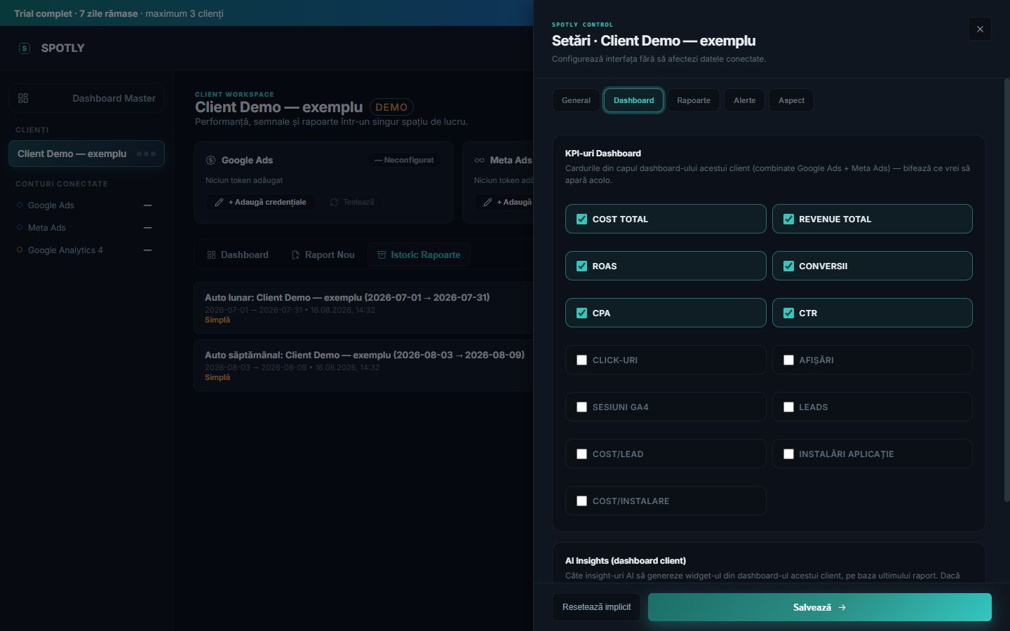This screenshot has width=1010, height=631.
Task: Open the Auto săptămânal report entry
Action: [x=363, y=365]
